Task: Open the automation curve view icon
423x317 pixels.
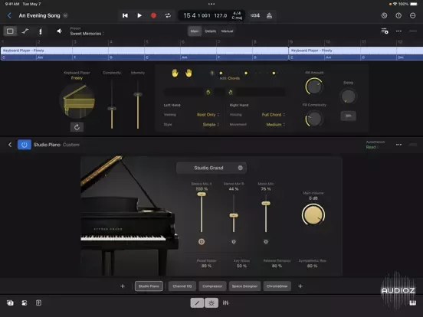Action: tap(25, 31)
